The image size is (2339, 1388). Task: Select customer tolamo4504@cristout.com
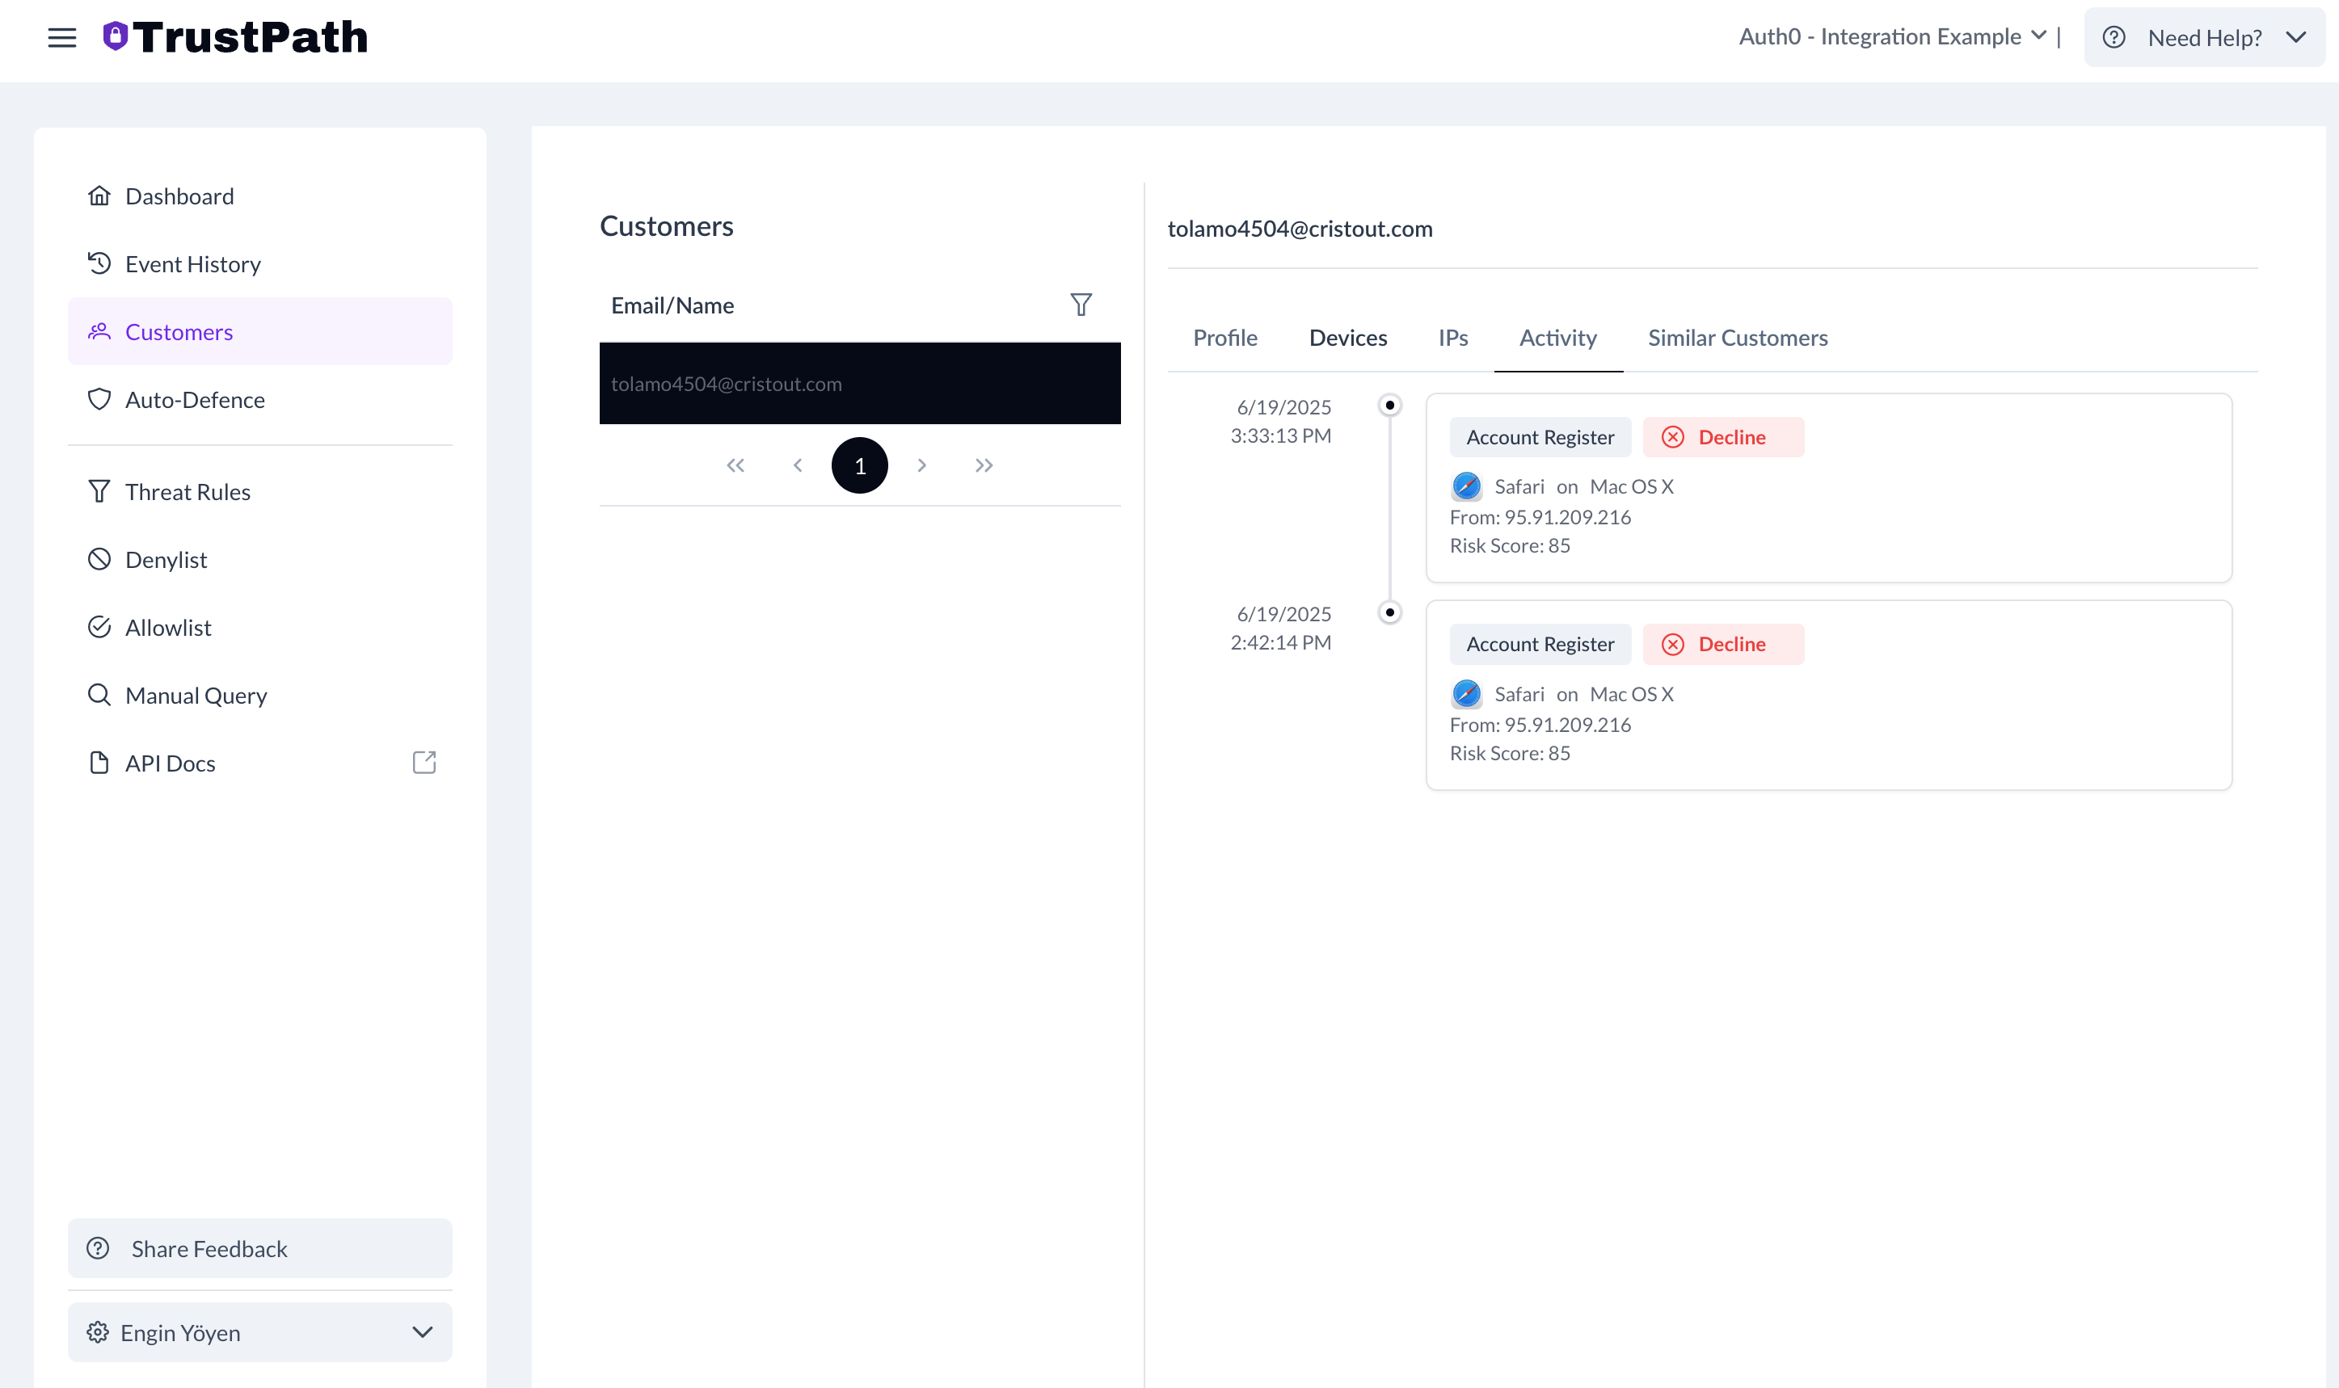(x=859, y=384)
